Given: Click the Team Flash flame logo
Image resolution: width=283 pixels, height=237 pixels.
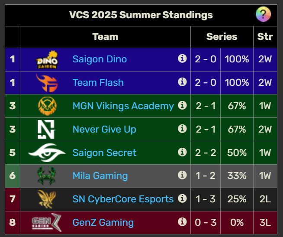Looking at the screenshot, I should click(47, 83).
